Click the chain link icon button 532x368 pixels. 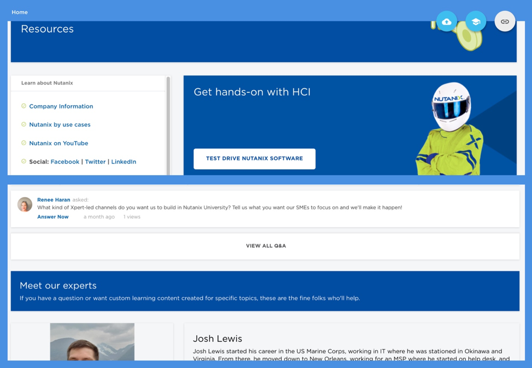505,22
